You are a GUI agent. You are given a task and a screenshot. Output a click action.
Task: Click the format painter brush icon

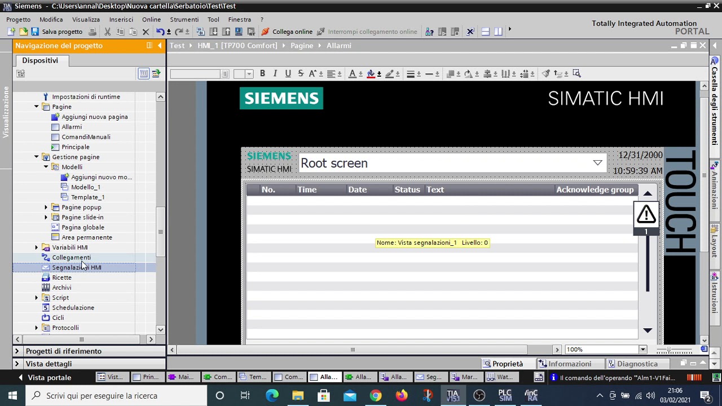click(x=545, y=73)
